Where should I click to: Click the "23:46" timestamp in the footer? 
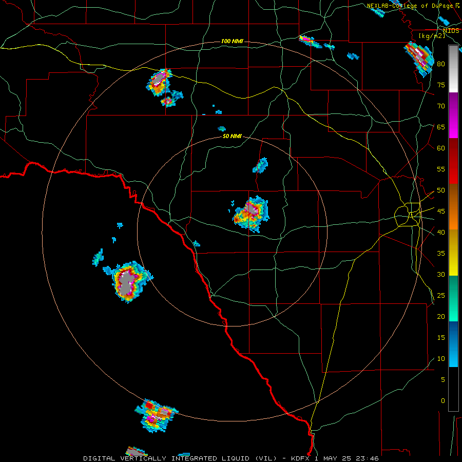(x=367, y=458)
